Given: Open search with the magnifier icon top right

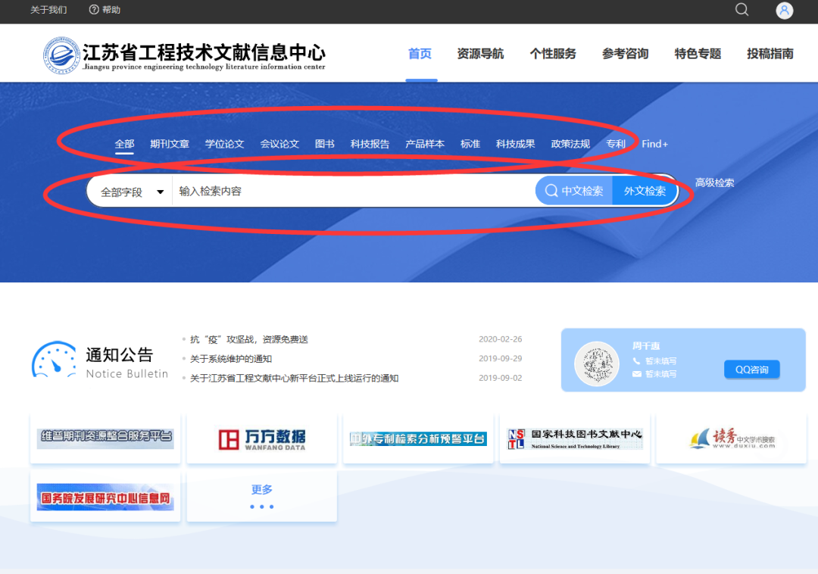Looking at the screenshot, I should coord(741,11).
